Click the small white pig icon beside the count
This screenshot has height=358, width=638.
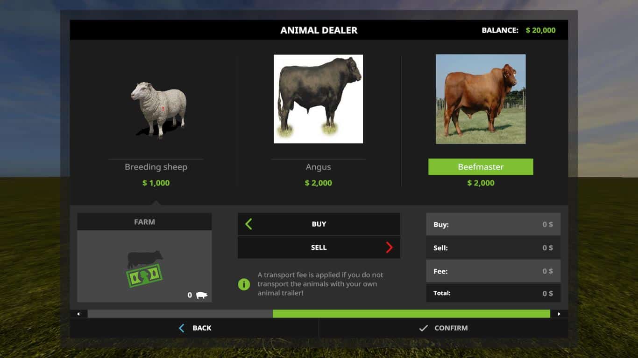201,295
